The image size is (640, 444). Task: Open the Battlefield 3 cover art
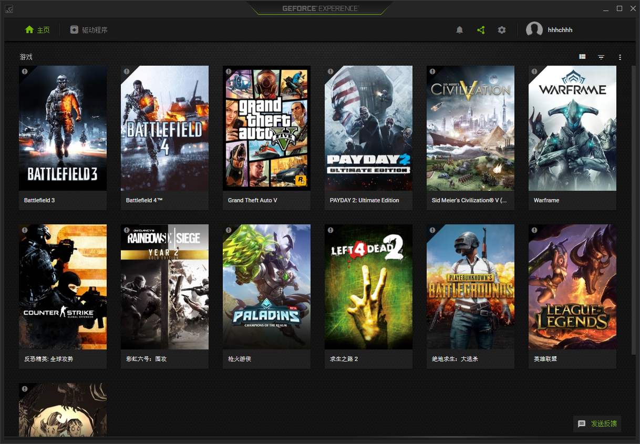pyautogui.click(x=63, y=128)
